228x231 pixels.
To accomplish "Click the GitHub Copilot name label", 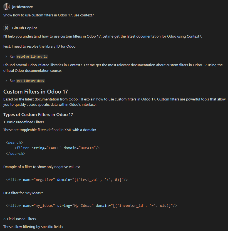I will click(x=24, y=28).
